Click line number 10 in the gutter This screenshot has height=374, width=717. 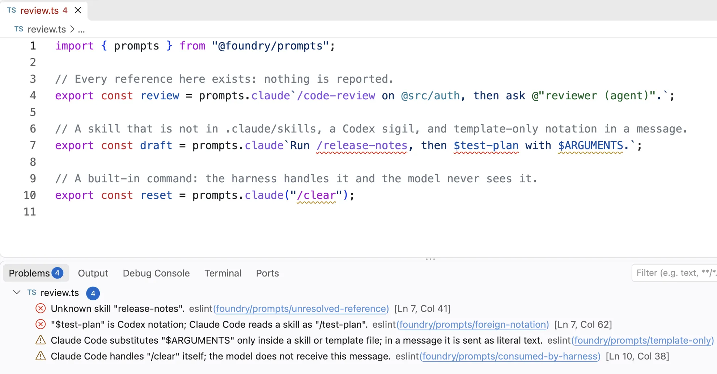(30, 195)
